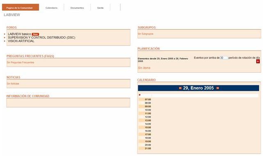Click the Sin Subgrupos text
This screenshot has height=156, width=270.
tap(145, 34)
